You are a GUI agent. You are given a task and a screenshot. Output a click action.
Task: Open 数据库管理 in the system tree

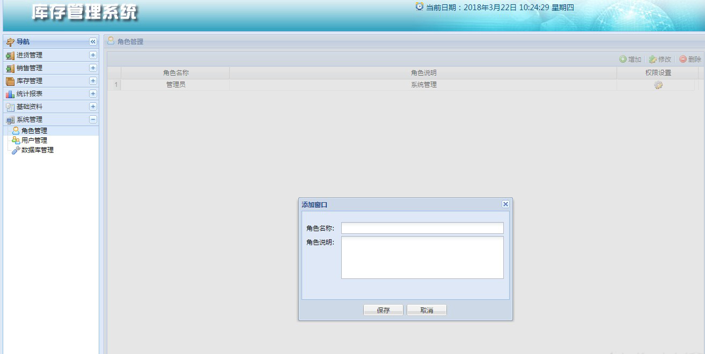38,150
